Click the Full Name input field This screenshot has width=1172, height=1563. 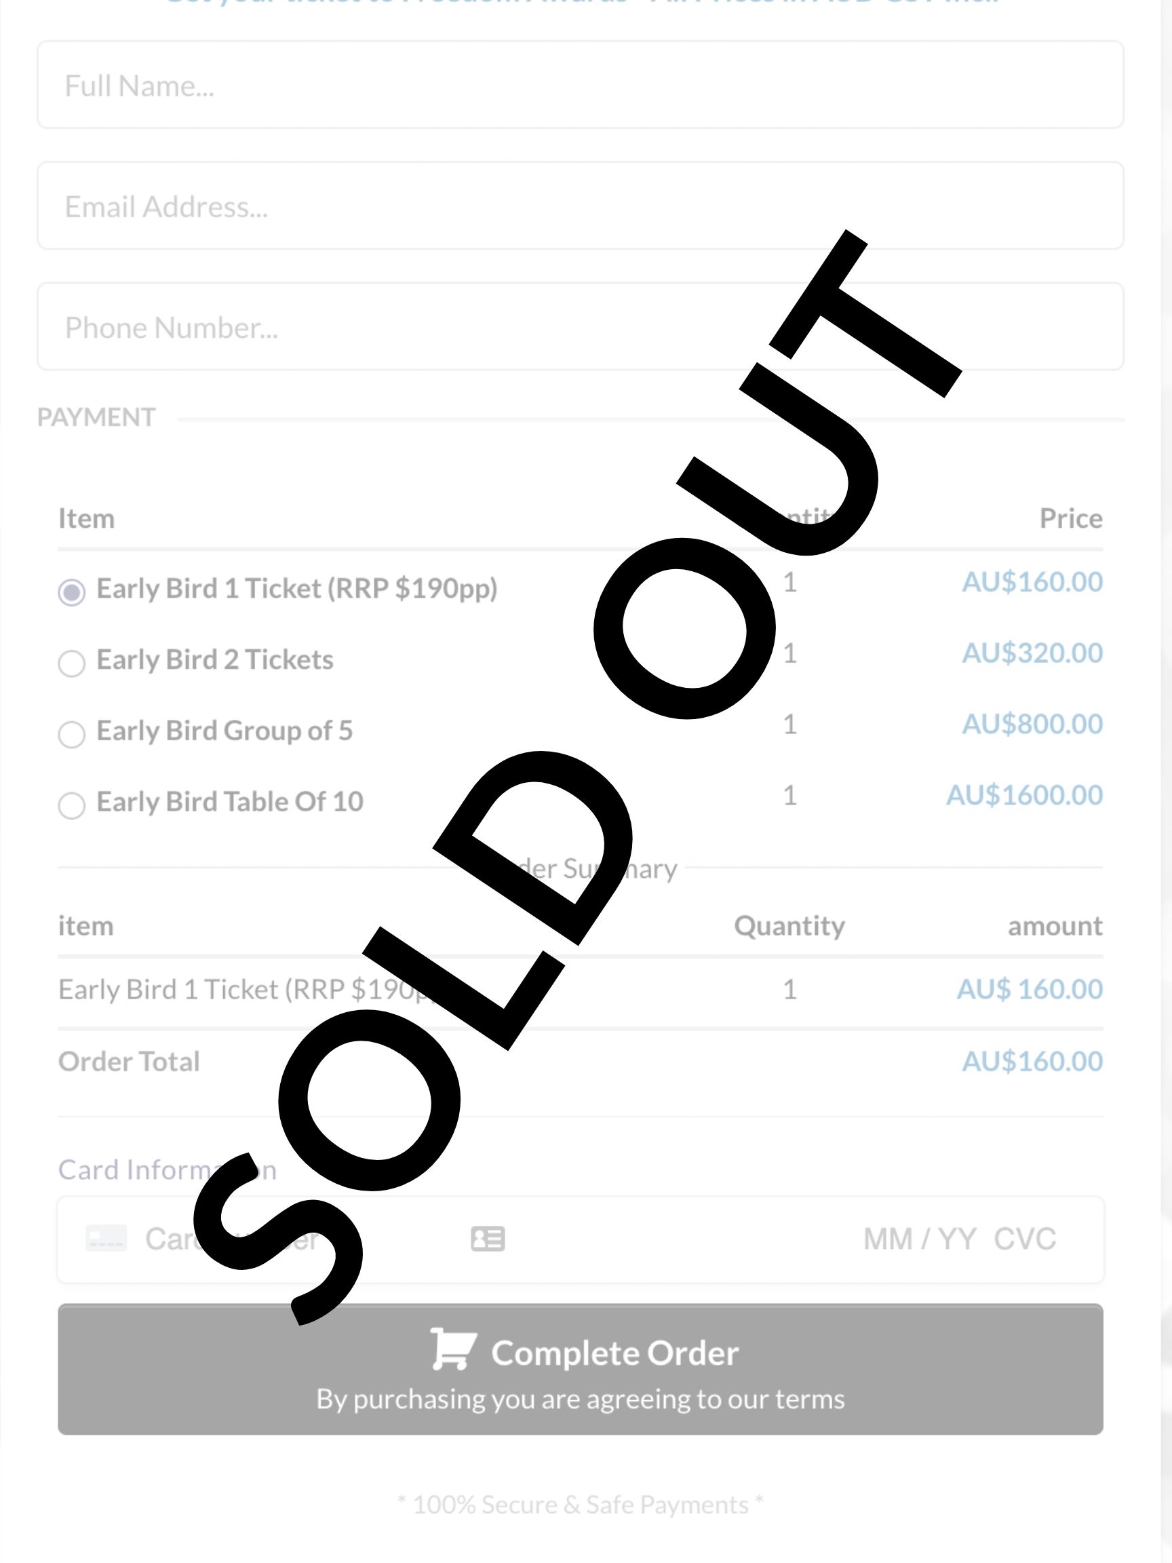(x=580, y=85)
